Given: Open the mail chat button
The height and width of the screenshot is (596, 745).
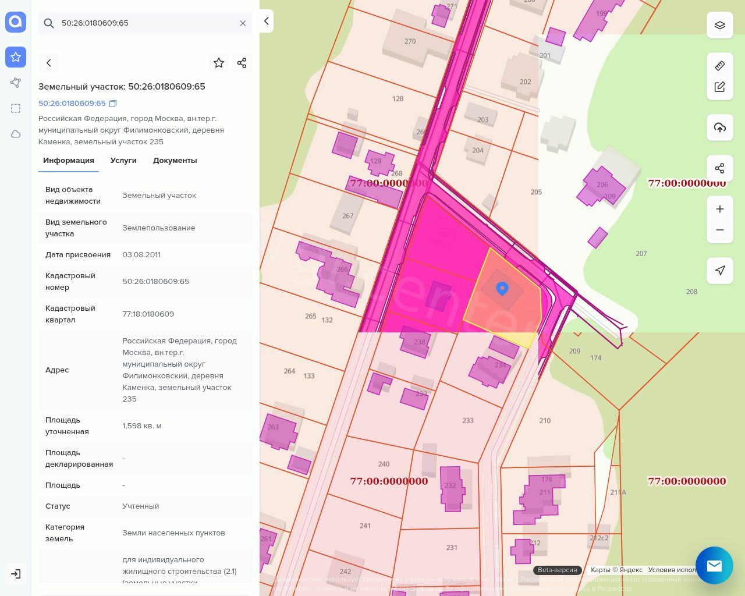Looking at the screenshot, I should click(x=714, y=565).
